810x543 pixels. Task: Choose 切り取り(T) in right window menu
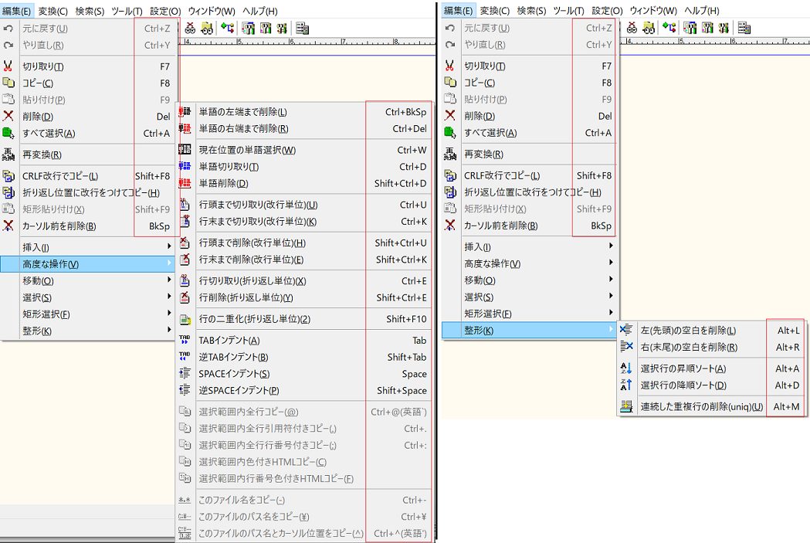pos(530,66)
